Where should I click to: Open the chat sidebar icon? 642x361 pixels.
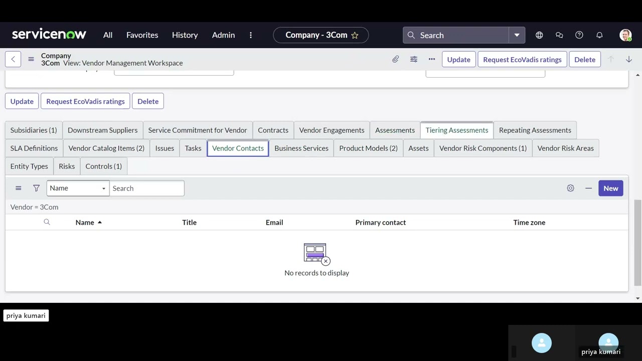[559, 35]
